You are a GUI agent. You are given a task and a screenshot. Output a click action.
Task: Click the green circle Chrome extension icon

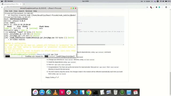coord(159,7)
